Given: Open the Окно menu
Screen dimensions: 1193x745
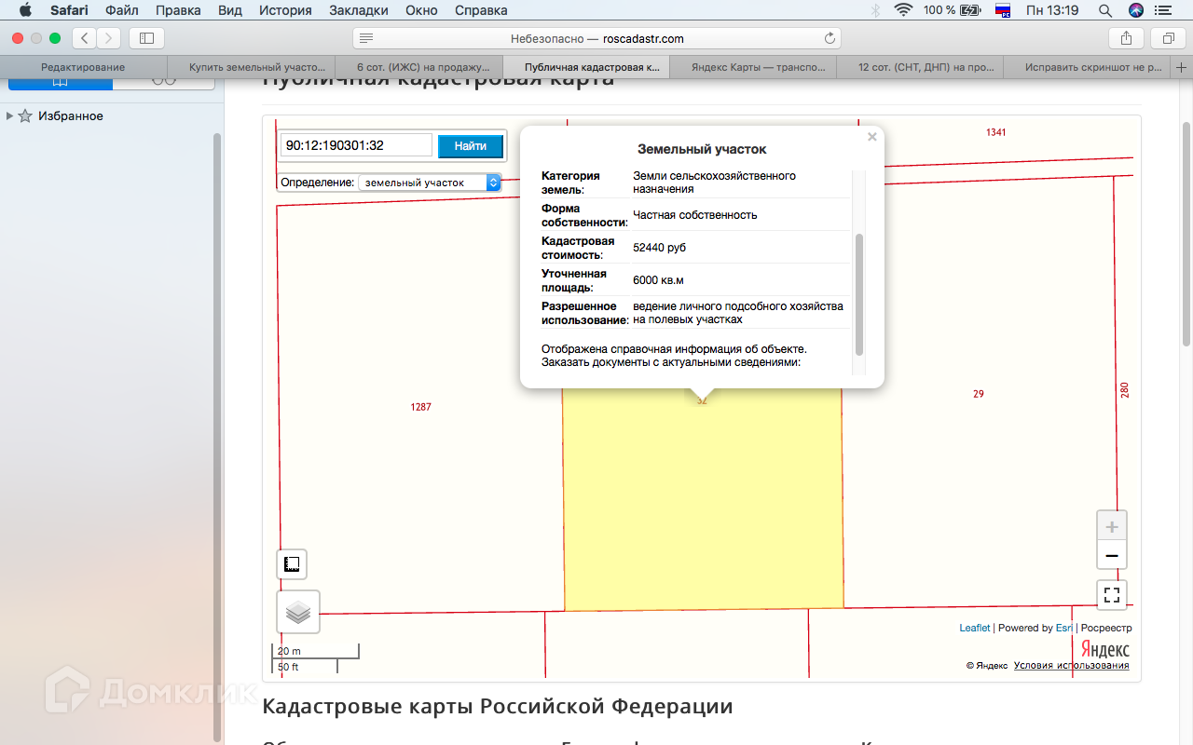Looking at the screenshot, I should (x=421, y=10).
